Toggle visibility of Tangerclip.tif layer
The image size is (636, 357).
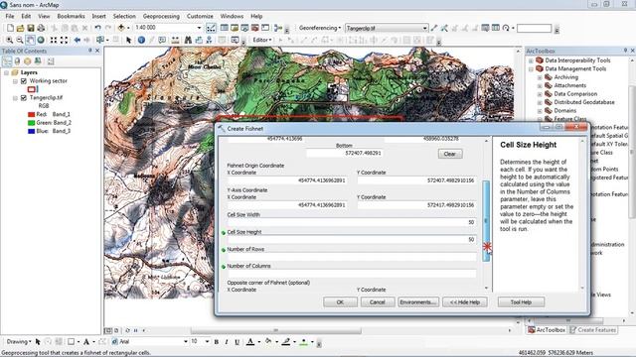24,98
